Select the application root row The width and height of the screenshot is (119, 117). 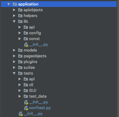tap(59, 4)
